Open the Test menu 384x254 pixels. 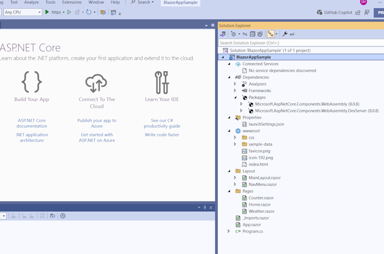[14, 2]
